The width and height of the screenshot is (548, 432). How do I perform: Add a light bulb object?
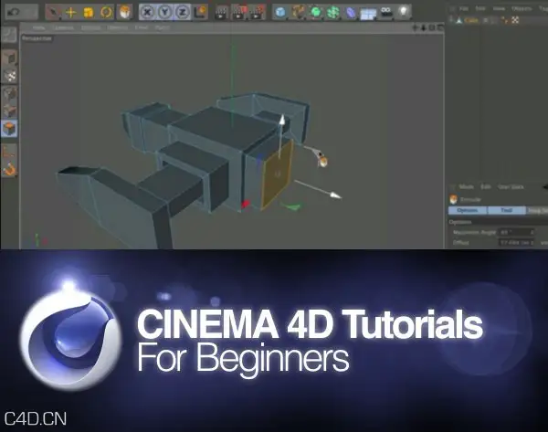click(x=404, y=13)
